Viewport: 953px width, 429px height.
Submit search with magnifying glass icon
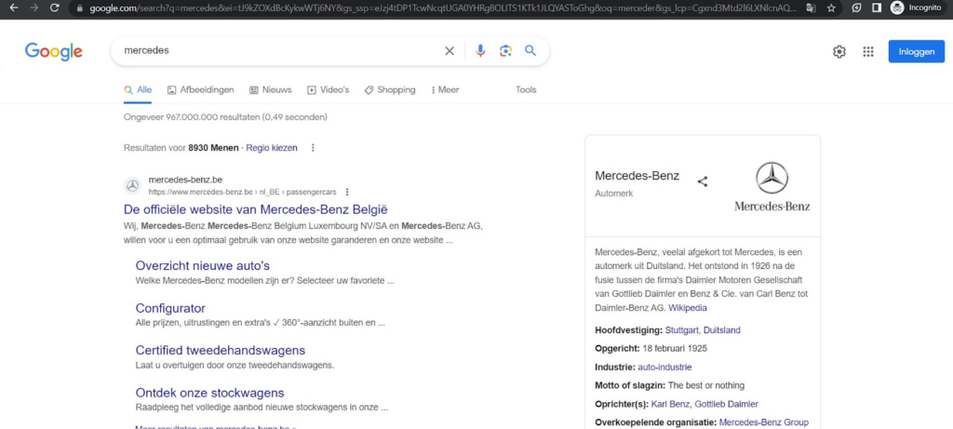click(530, 50)
